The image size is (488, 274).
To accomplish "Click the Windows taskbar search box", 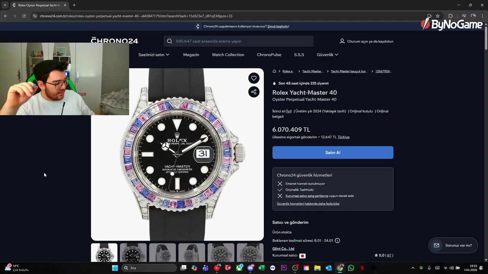I will (149, 268).
